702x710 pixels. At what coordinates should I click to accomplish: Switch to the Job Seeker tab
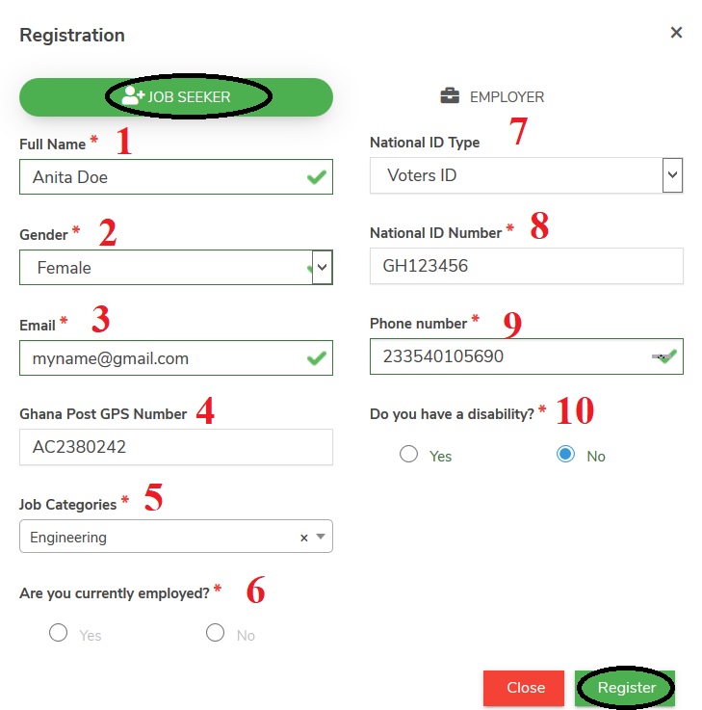click(176, 97)
